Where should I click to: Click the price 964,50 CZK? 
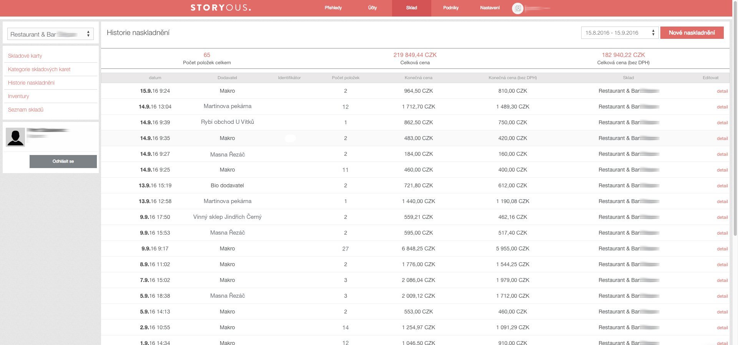pyautogui.click(x=418, y=91)
